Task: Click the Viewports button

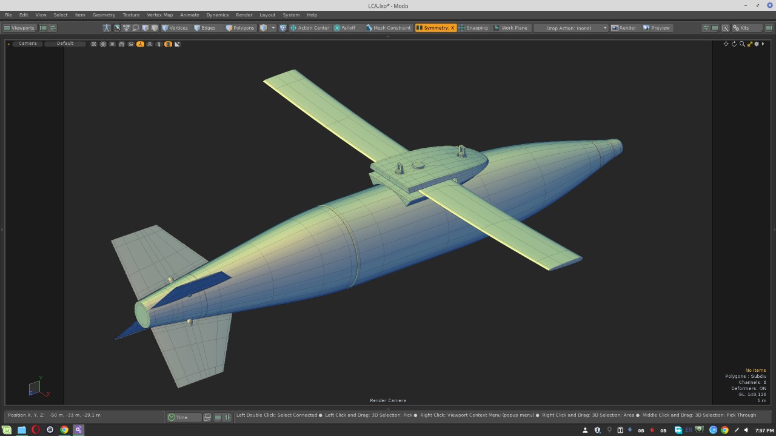Action: [x=19, y=28]
